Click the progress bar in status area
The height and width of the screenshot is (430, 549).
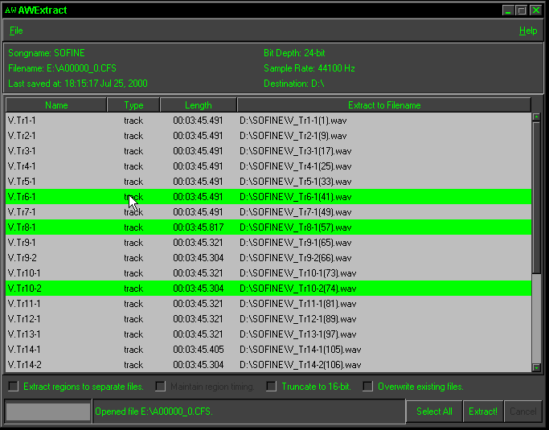click(48, 412)
